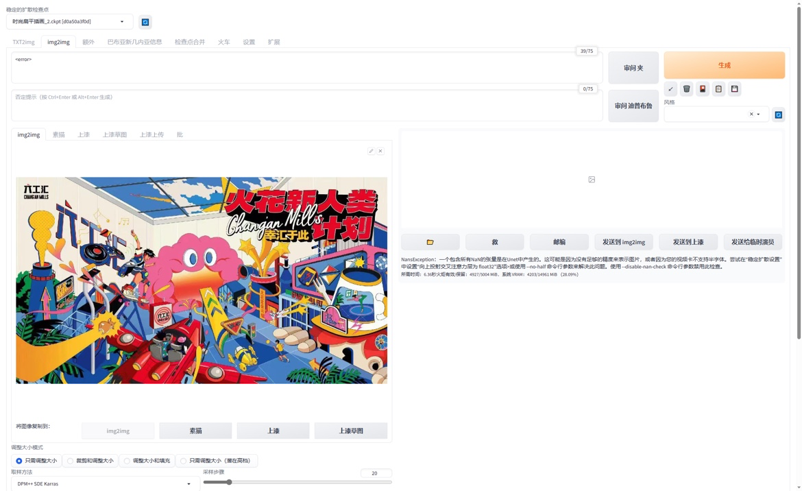Open the 素描 sketch tab

(58, 134)
